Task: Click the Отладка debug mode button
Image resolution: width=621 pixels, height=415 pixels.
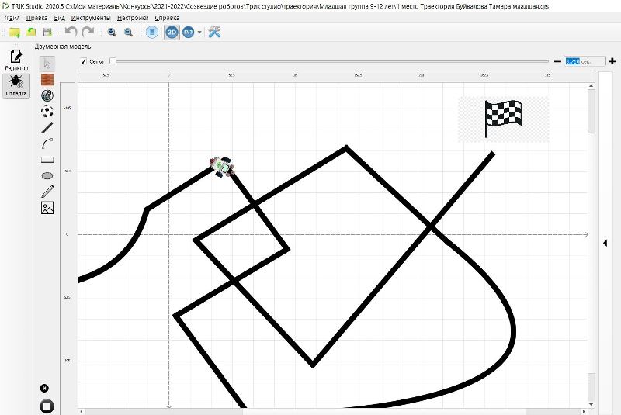Action: click(x=16, y=85)
